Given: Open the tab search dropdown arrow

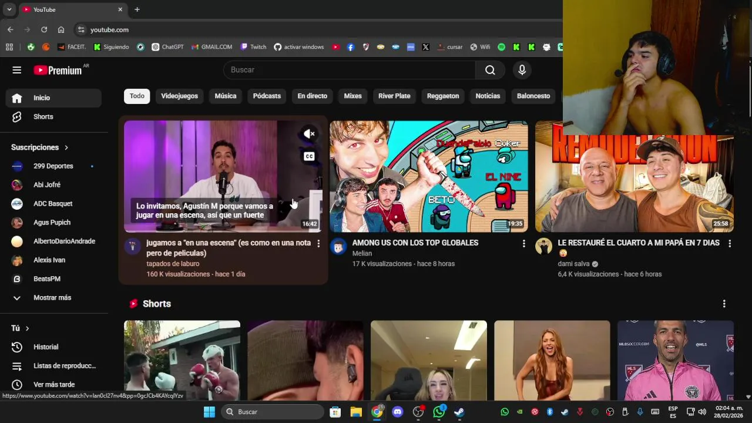Looking at the screenshot, I should point(9,9).
